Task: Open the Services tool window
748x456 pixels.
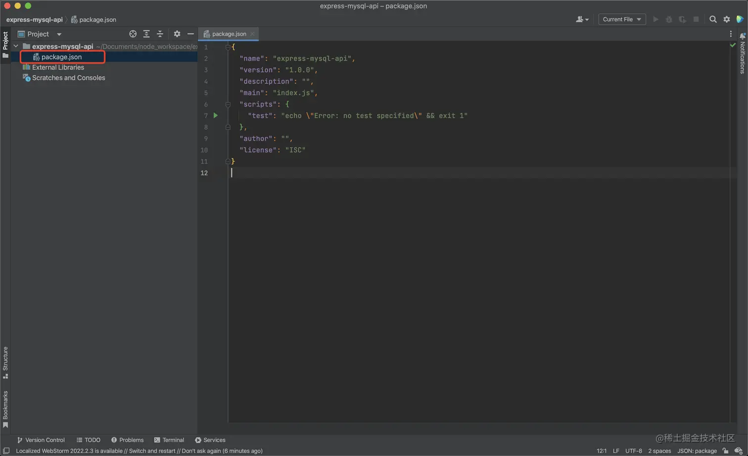Action: click(210, 440)
